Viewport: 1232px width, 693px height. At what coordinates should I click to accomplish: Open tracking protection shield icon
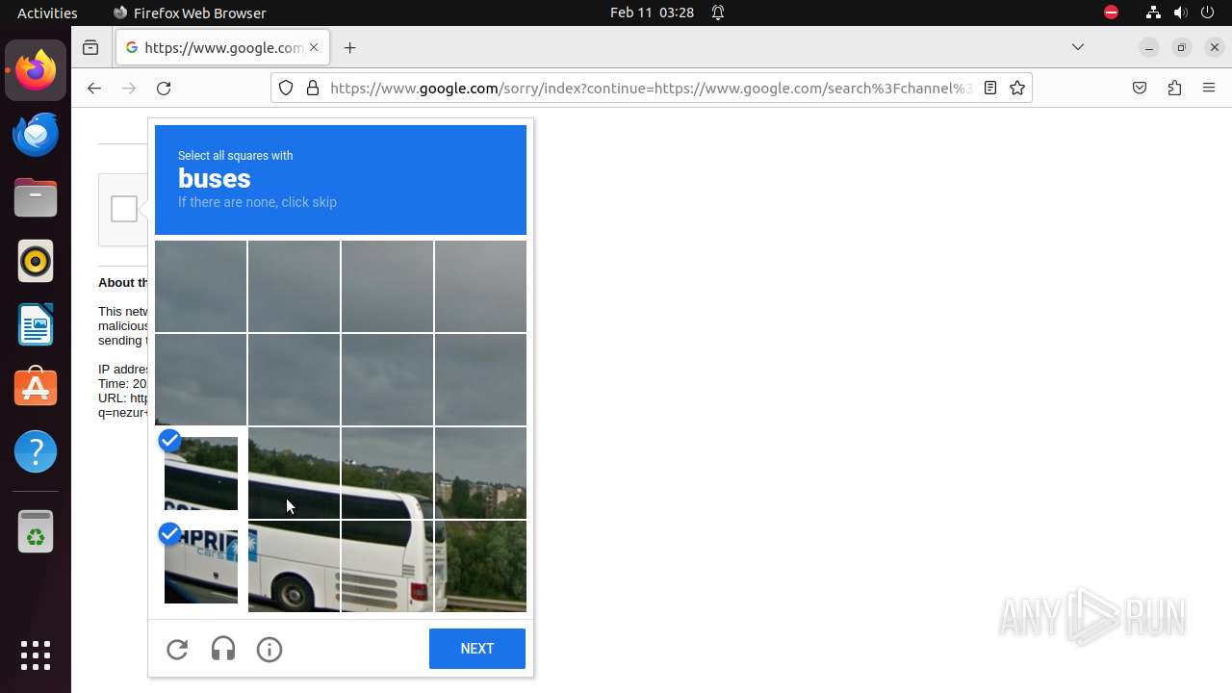286,88
